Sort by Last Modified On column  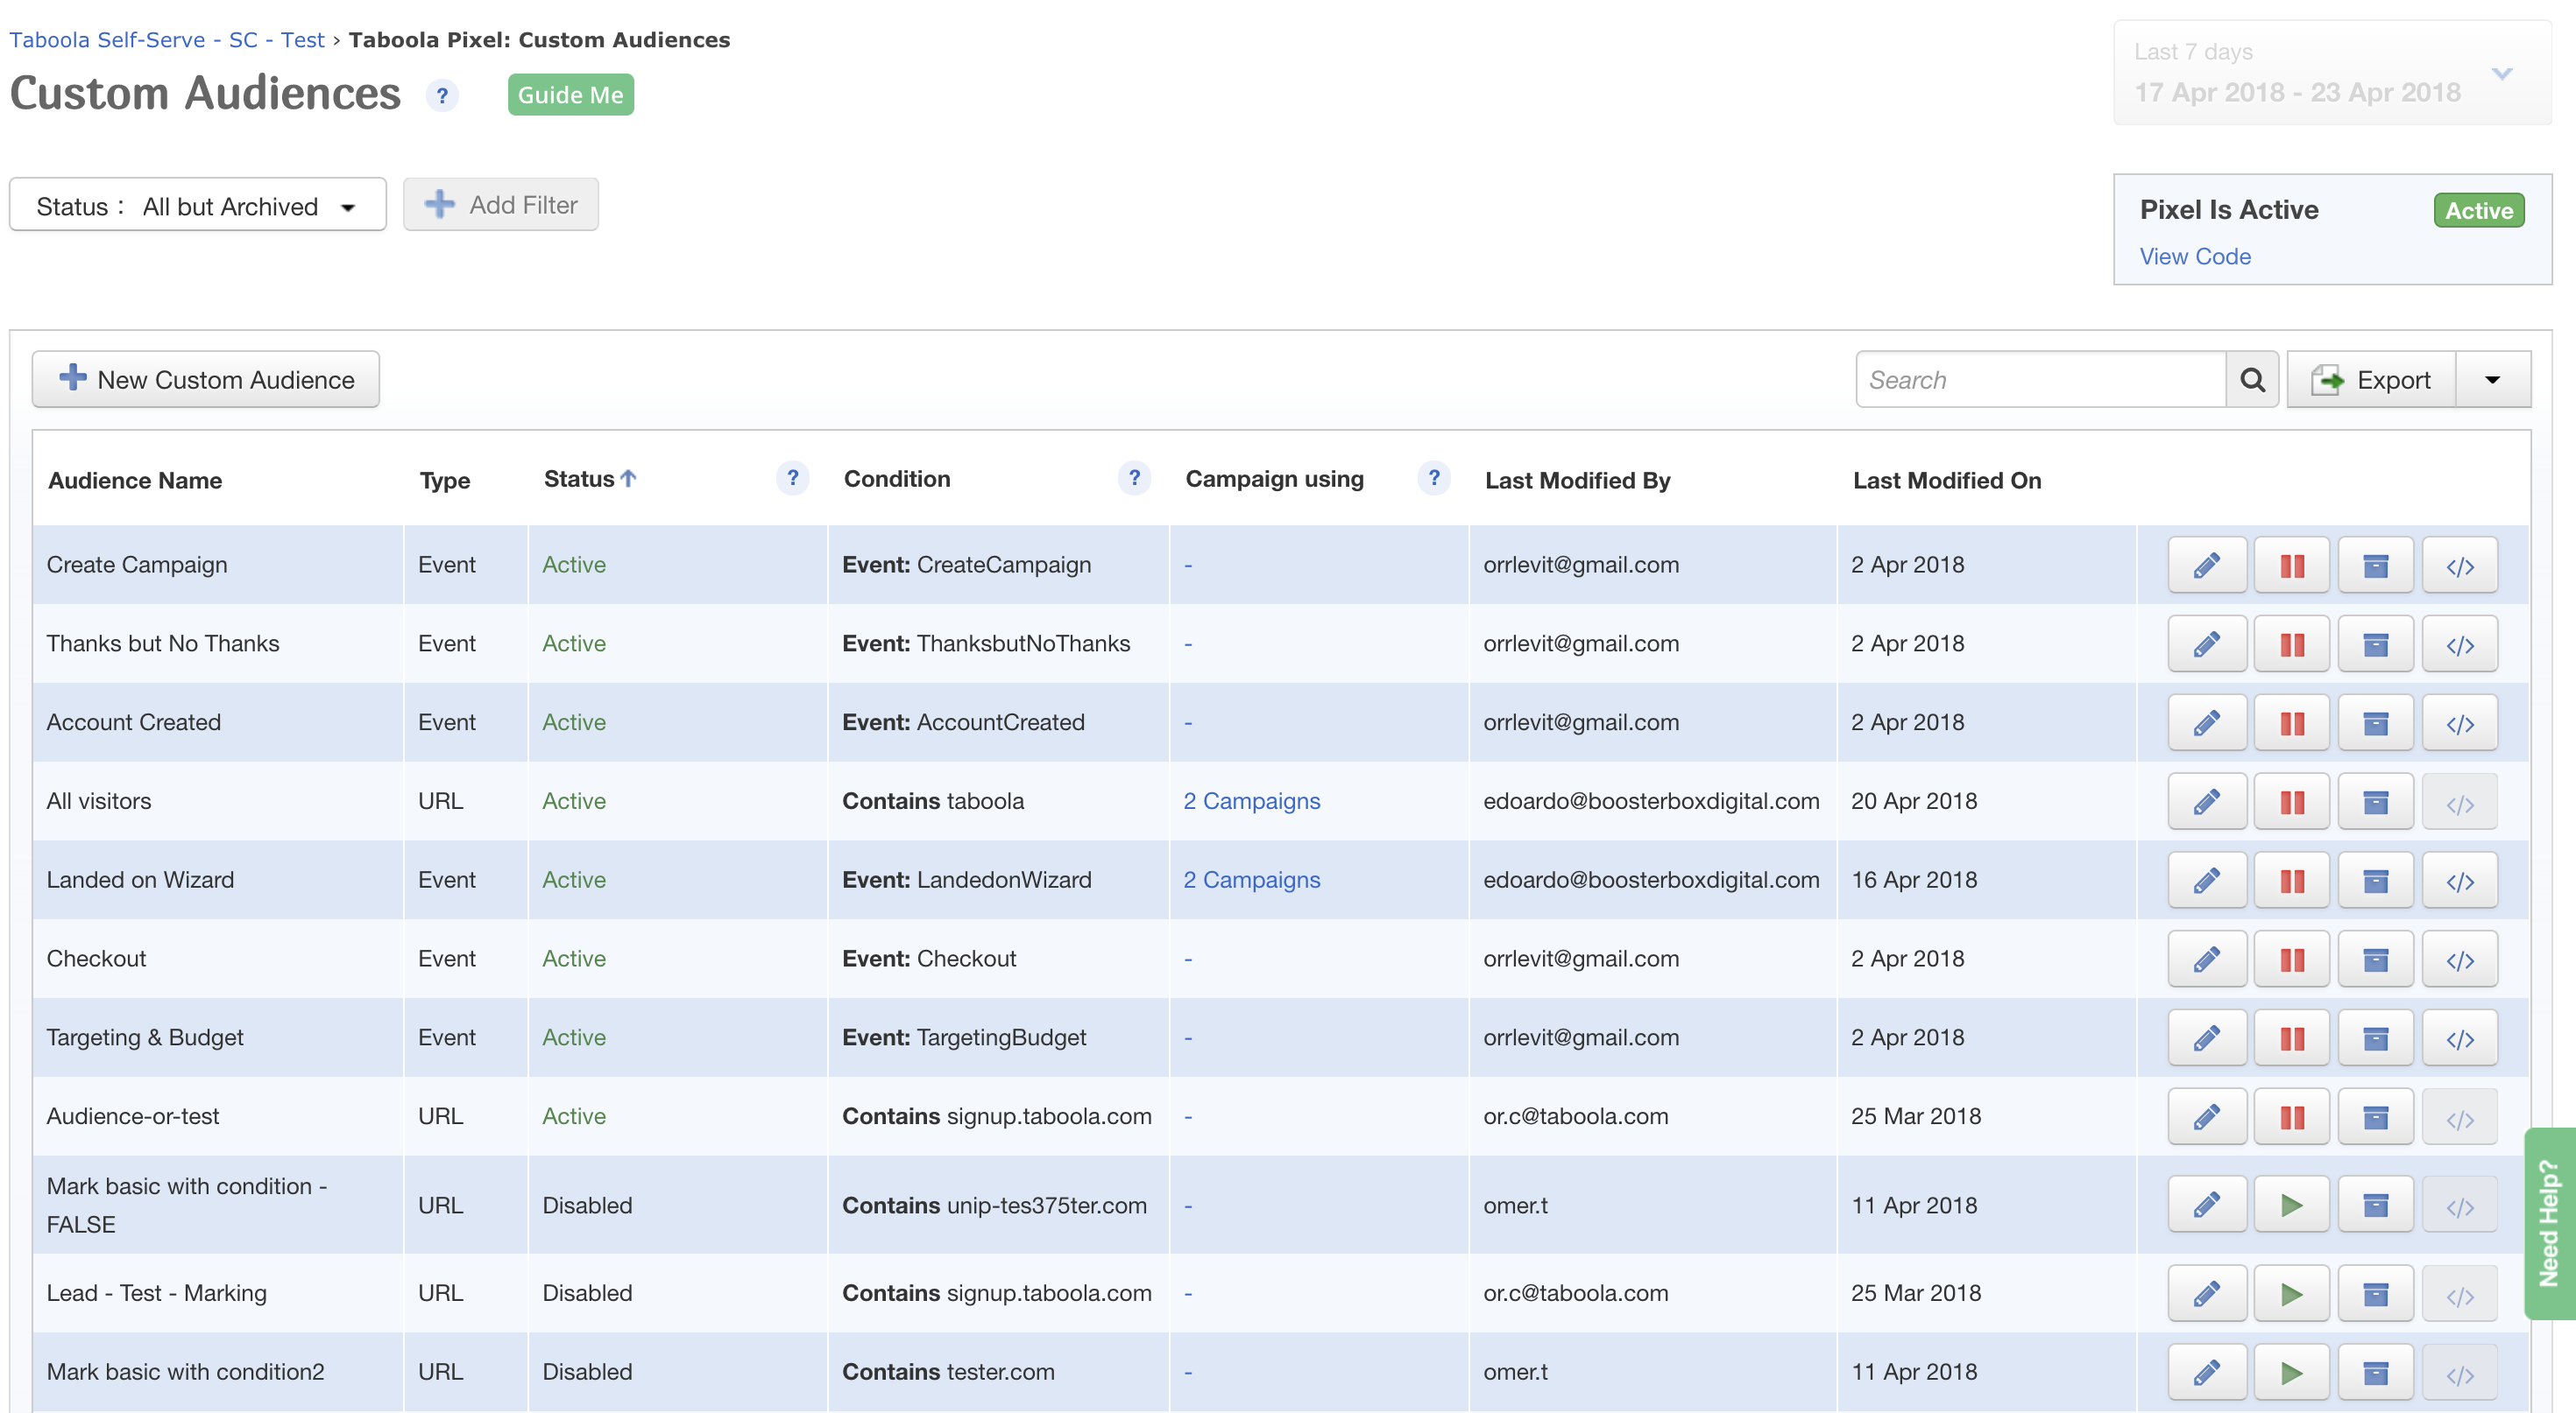tap(1946, 481)
